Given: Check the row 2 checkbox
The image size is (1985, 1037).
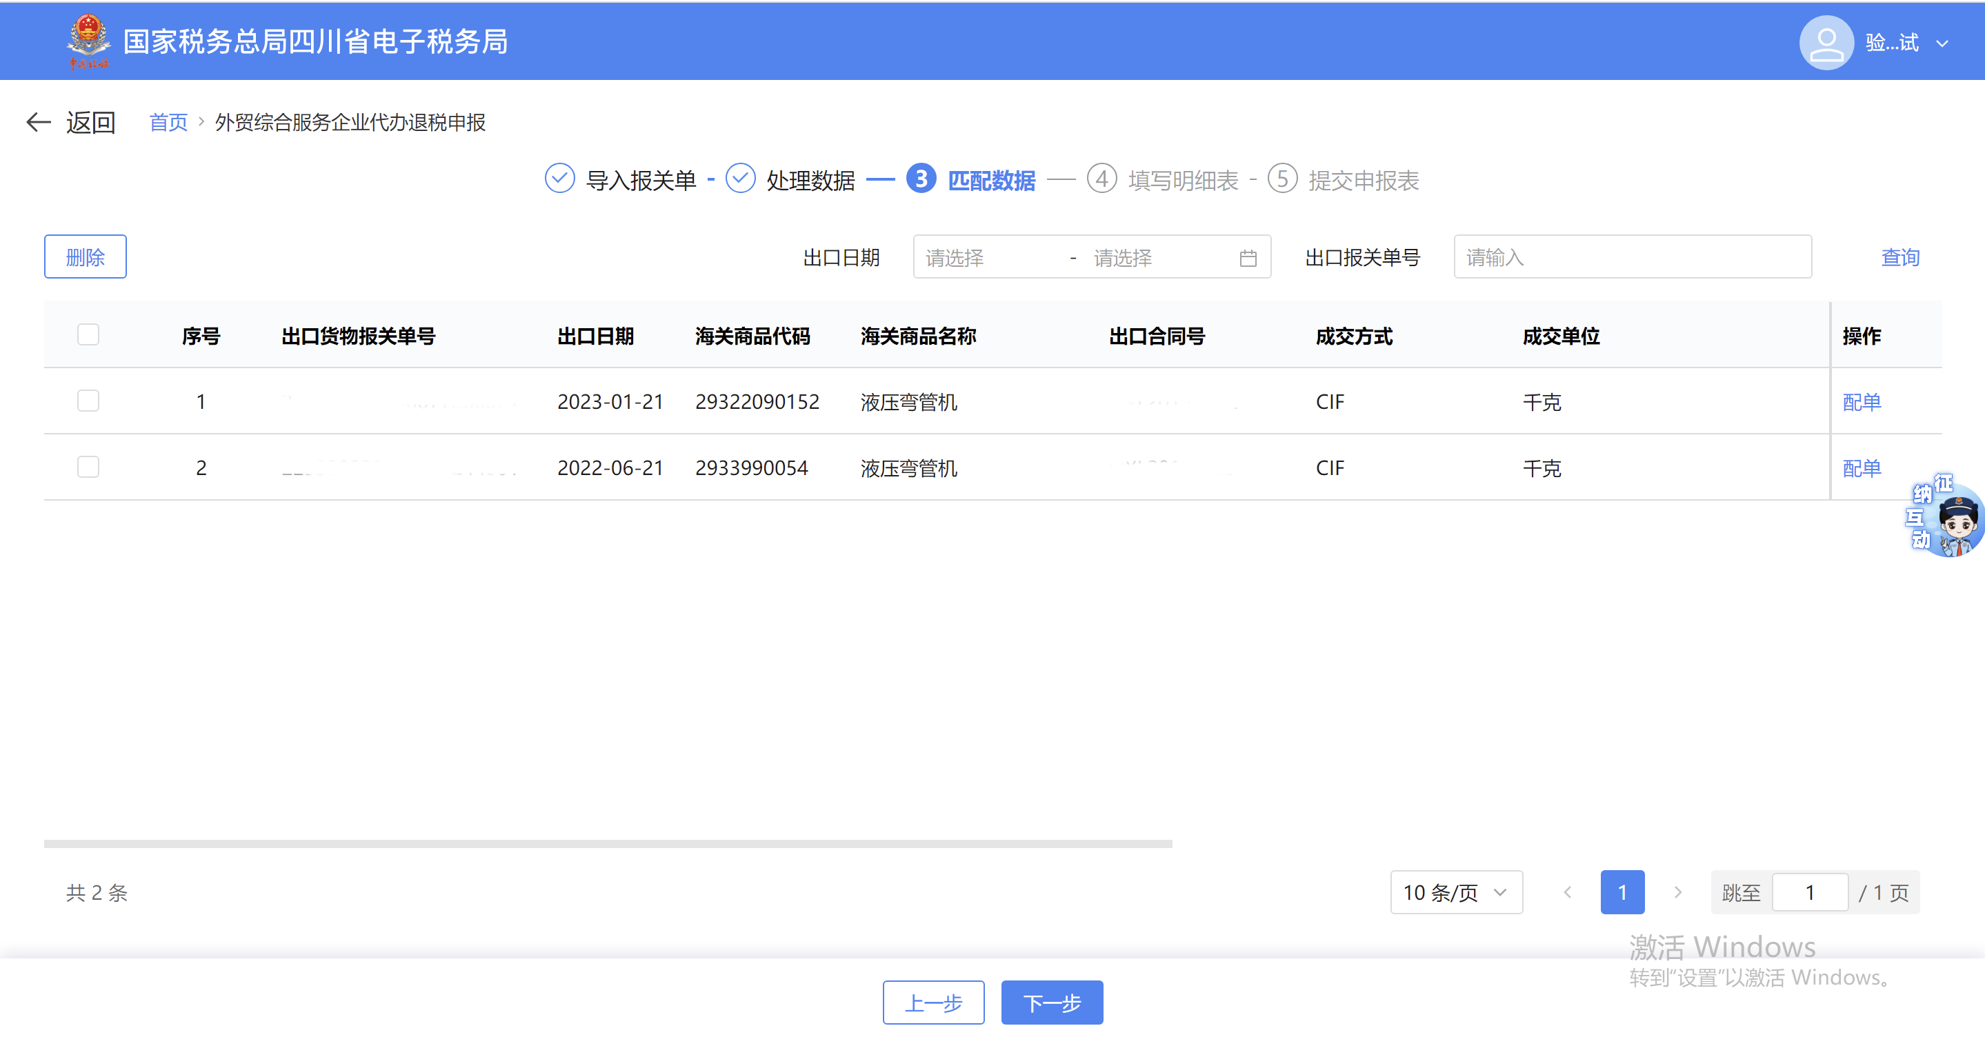Looking at the screenshot, I should pos(88,467).
